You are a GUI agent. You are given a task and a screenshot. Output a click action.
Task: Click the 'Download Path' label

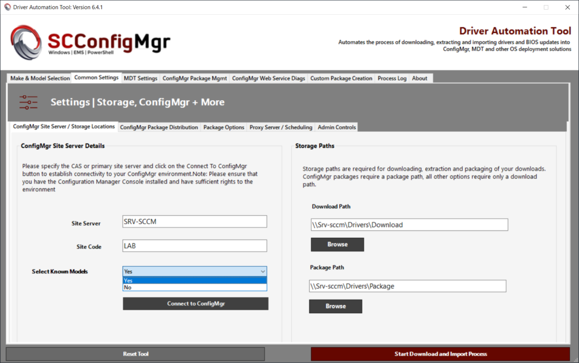click(x=331, y=206)
